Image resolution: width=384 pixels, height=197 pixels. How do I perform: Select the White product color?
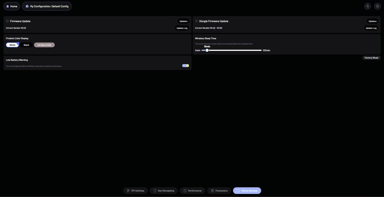(x=13, y=45)
